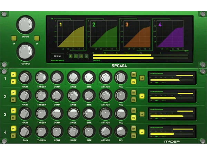Image resolution: width=207 pixels, height=155 pixels.
Task: Click band 2 BITE knob
Action: click(89, 96)
